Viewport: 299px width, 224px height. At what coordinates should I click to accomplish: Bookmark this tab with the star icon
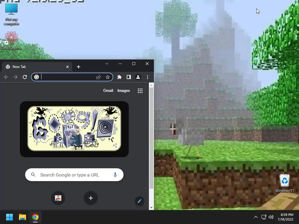108,77
